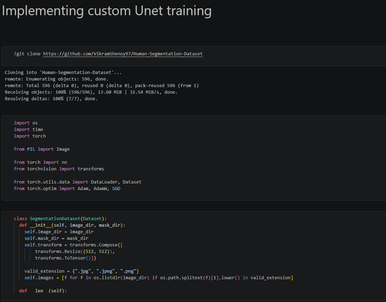Click the 'self.transform = transforms.Compose([' line
386x302 pixels.
[74, 245]
